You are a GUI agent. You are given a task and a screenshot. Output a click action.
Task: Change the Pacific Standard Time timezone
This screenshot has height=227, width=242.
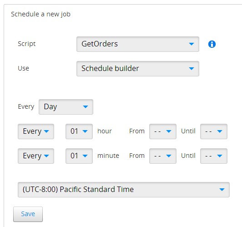click(124, 190)
